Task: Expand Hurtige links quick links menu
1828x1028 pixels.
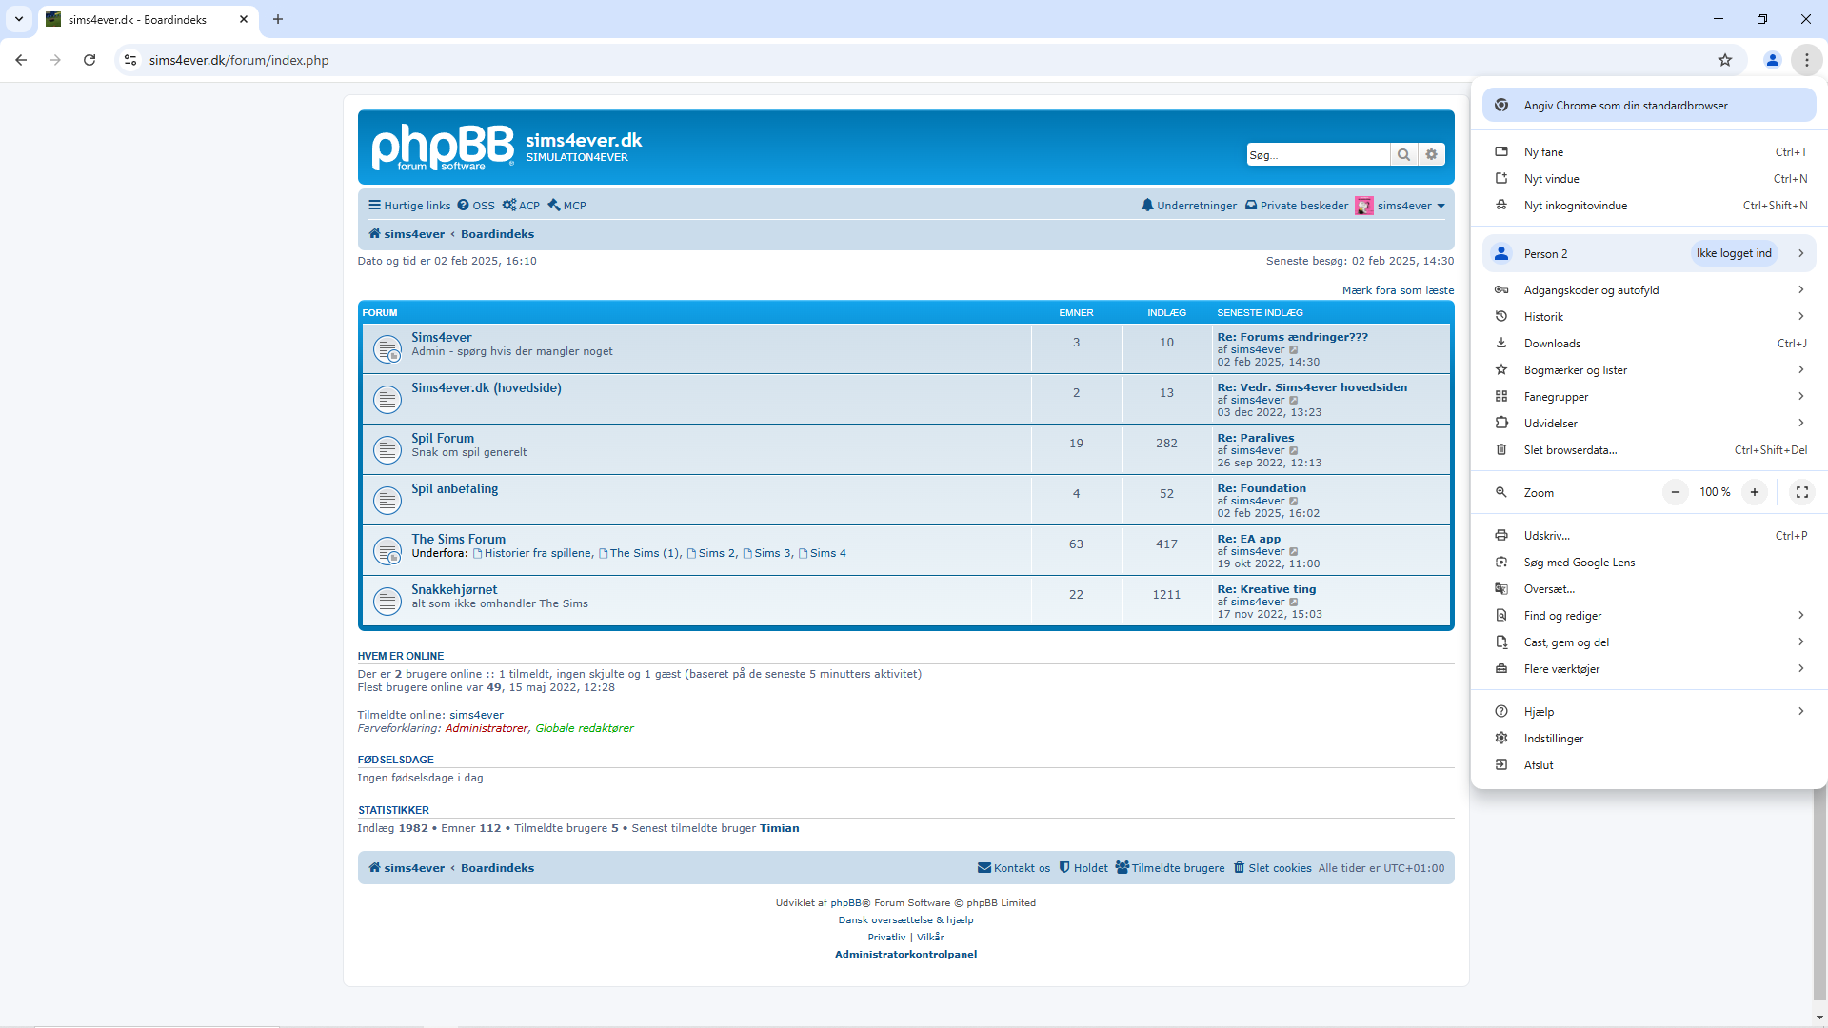Action: (x=409, y=206)
